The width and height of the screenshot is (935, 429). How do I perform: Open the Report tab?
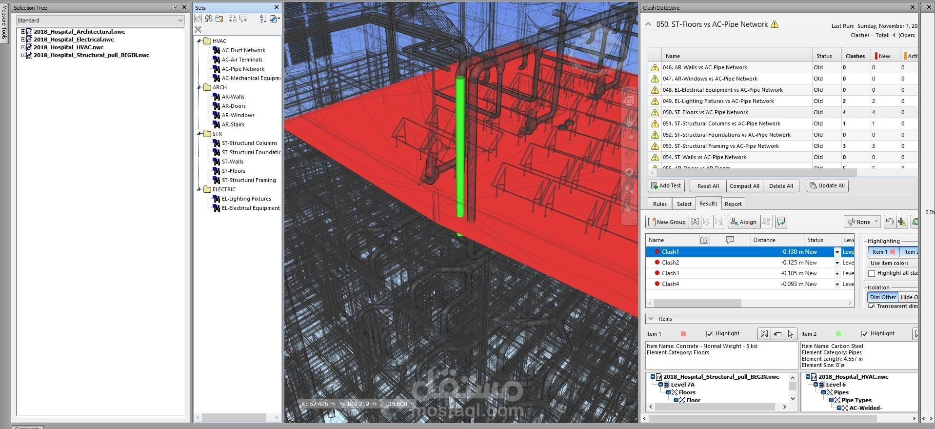pyautogui.click(x=733, y=204)
